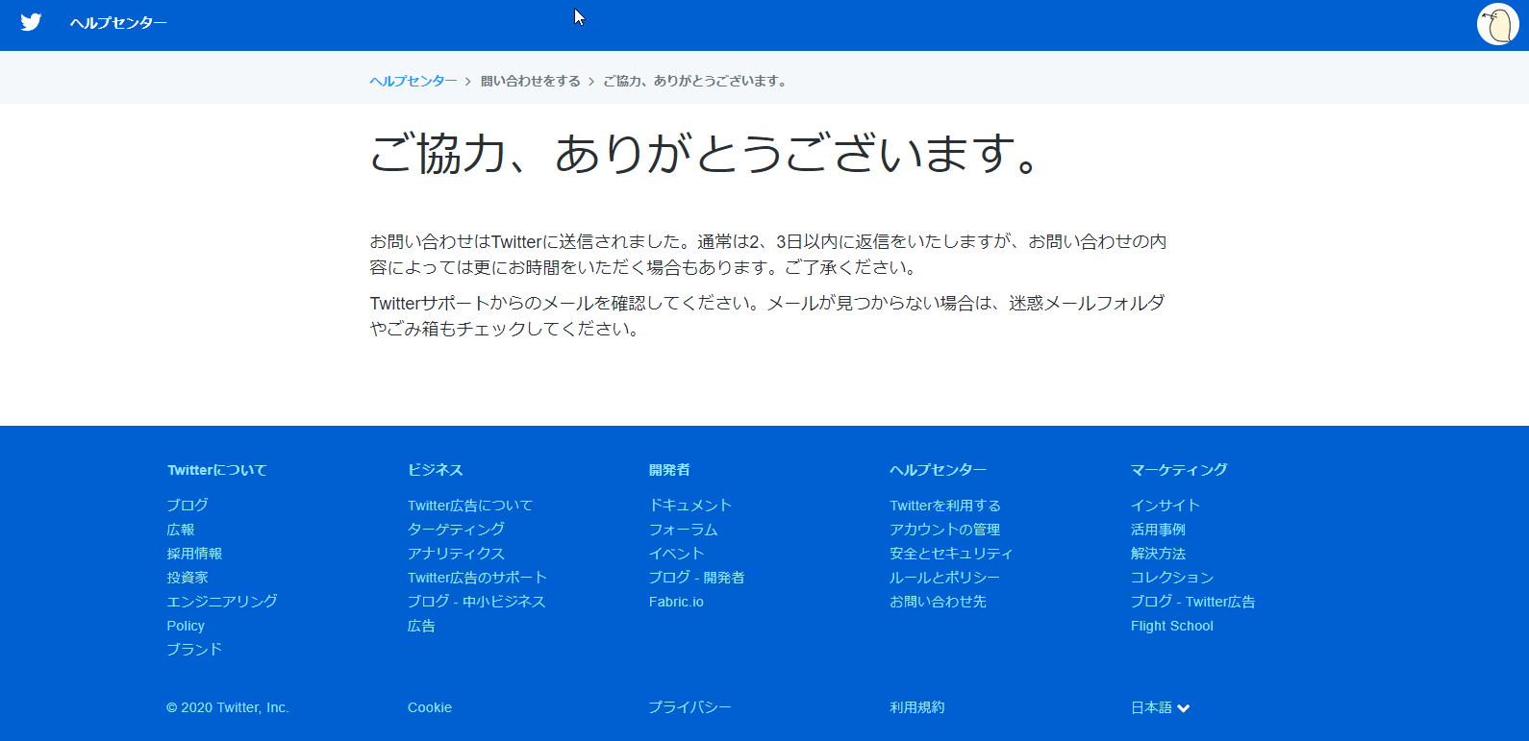Open Twitter広告のサポート link
This screenshot has height=741, width=1529.
(477, 578)
